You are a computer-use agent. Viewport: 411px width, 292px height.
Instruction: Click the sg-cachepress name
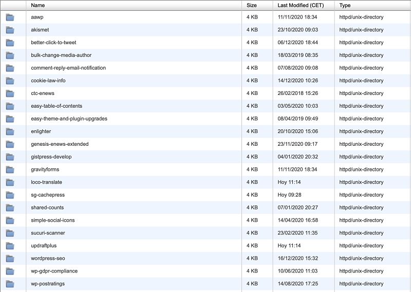pyautogui.click(x=48, y=195)
